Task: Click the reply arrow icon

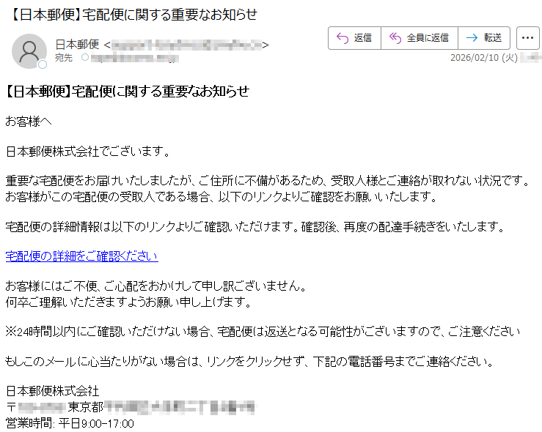Action: click(x=343, y=38)
